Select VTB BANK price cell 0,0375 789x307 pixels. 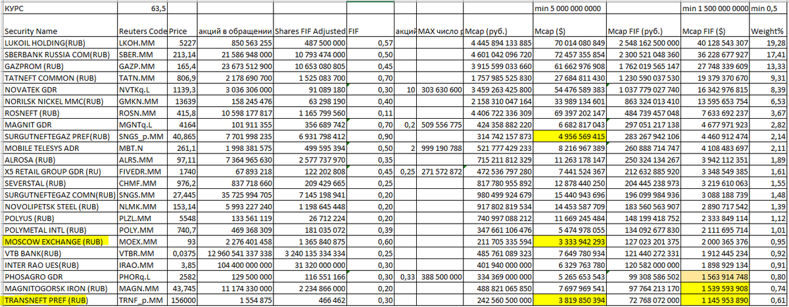tap(179, 253)
